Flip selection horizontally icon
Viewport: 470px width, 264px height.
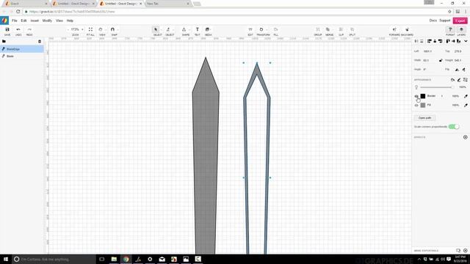pyautogui.click(x=457, y=70)
